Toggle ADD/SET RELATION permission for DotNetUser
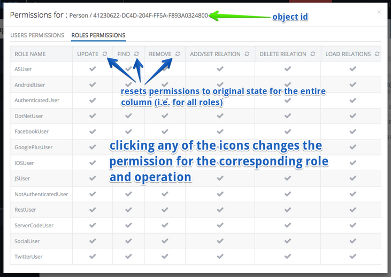Screen dimensions: 391x277 coord(220,116)
